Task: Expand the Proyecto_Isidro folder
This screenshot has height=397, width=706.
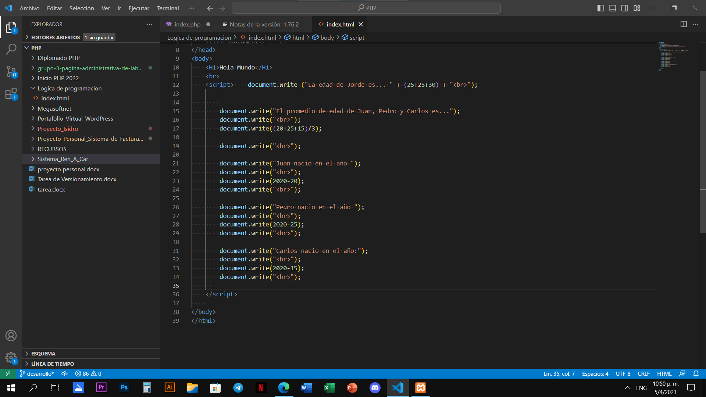Action: pyautogui.click(x=91, y=129)
